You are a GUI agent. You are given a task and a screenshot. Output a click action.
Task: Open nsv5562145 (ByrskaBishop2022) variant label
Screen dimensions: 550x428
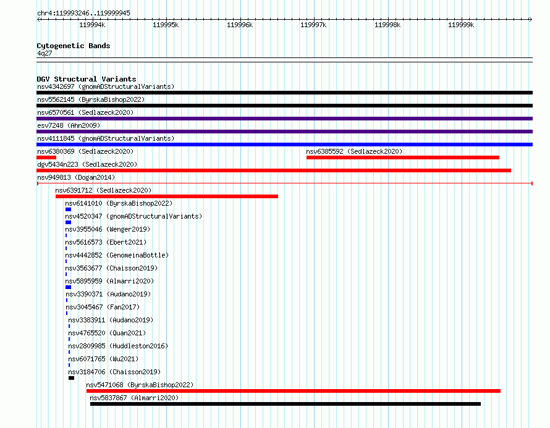(x=91, y=99)
